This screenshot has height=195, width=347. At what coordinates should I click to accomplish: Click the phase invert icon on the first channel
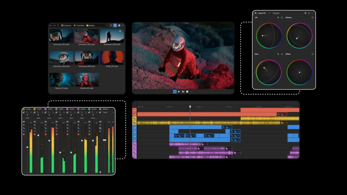(x=23, y=131)
